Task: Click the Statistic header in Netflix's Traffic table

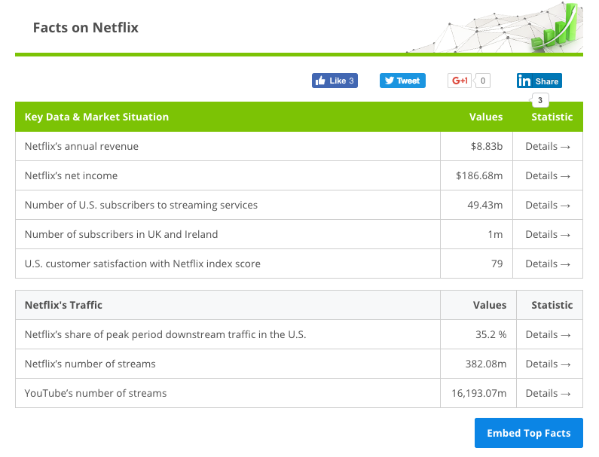Action: point(552,305)
